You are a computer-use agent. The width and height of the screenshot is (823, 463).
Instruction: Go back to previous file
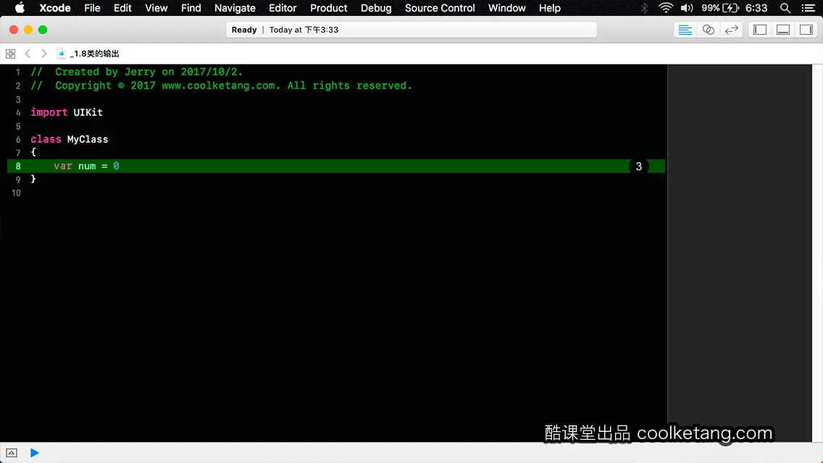coord(28,54)
